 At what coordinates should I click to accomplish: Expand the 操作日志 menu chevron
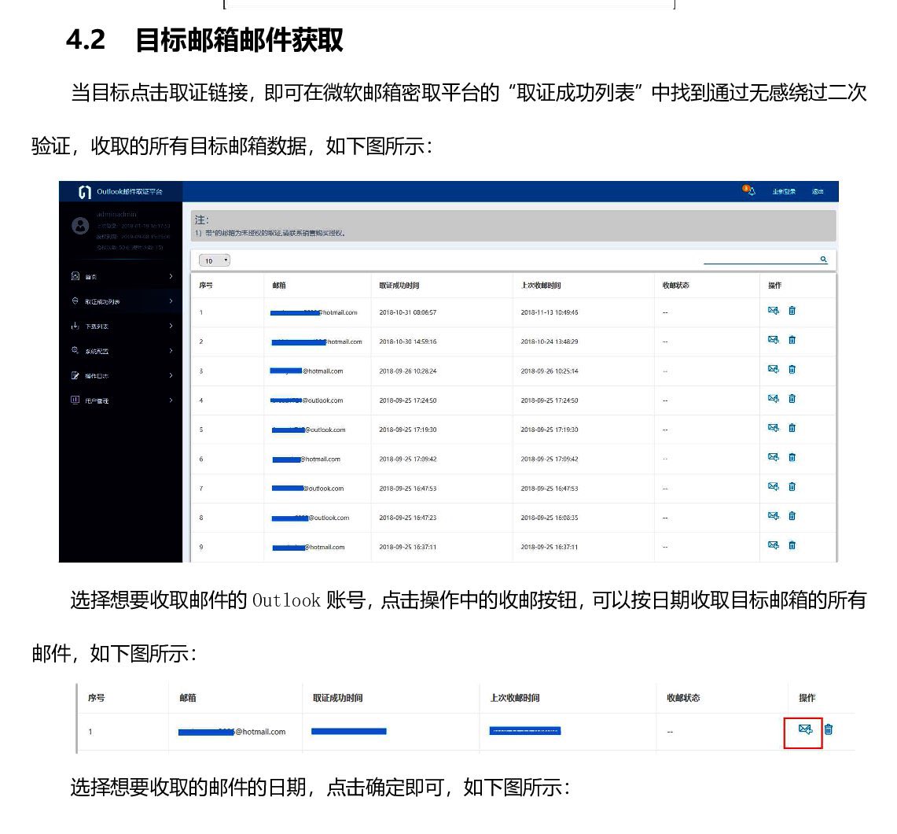click(171, 375)
